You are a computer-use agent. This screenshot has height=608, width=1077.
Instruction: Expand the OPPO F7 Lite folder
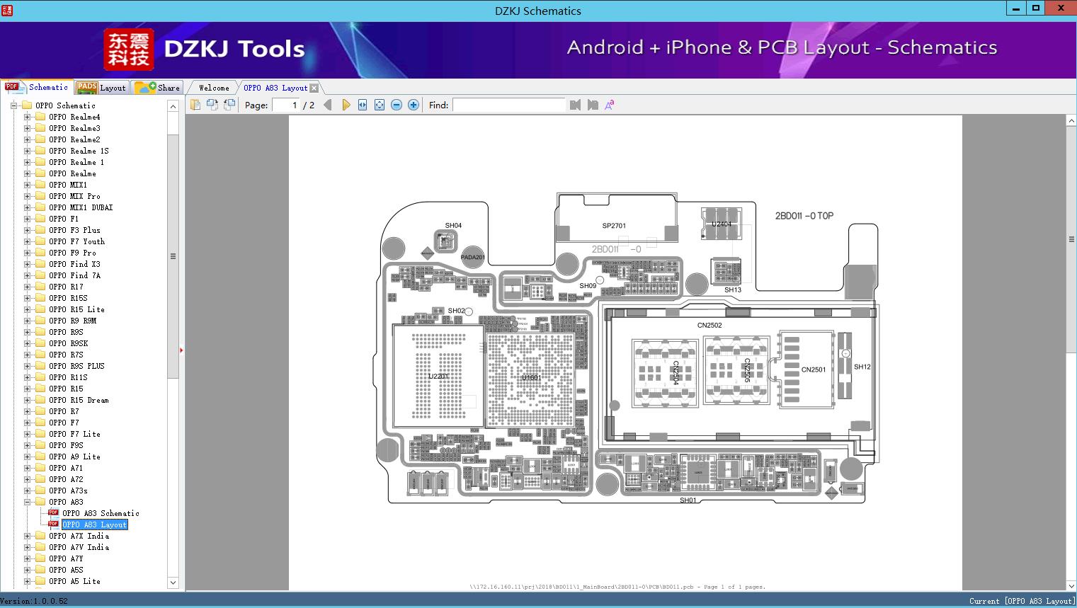[27, 434]
